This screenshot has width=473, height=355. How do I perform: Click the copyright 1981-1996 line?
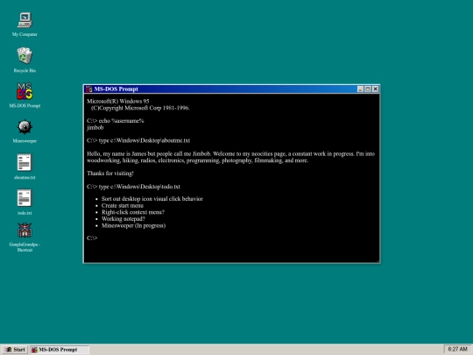click(140, 108)
